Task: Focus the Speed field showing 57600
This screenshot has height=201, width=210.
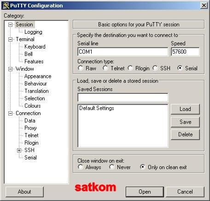Action: click(185, 52)
